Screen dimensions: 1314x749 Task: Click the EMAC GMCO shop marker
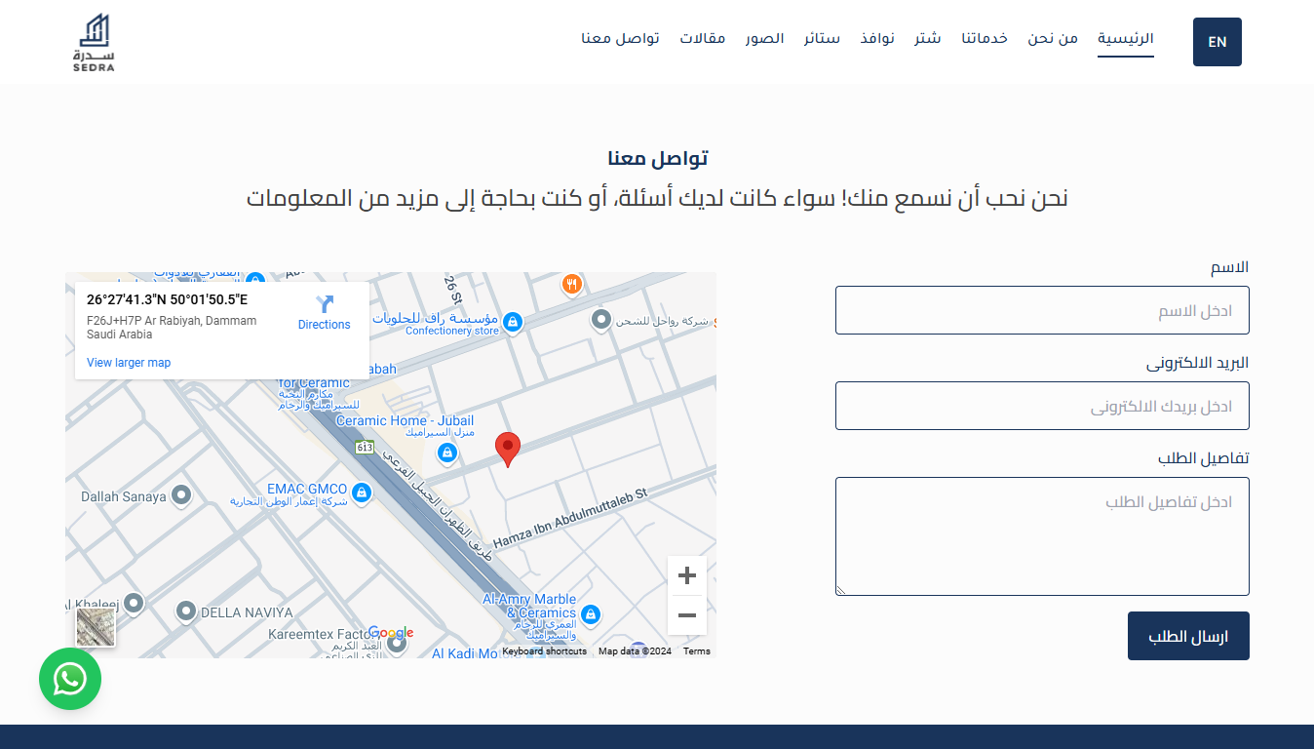pyautogui.click(x=362, y=493)
